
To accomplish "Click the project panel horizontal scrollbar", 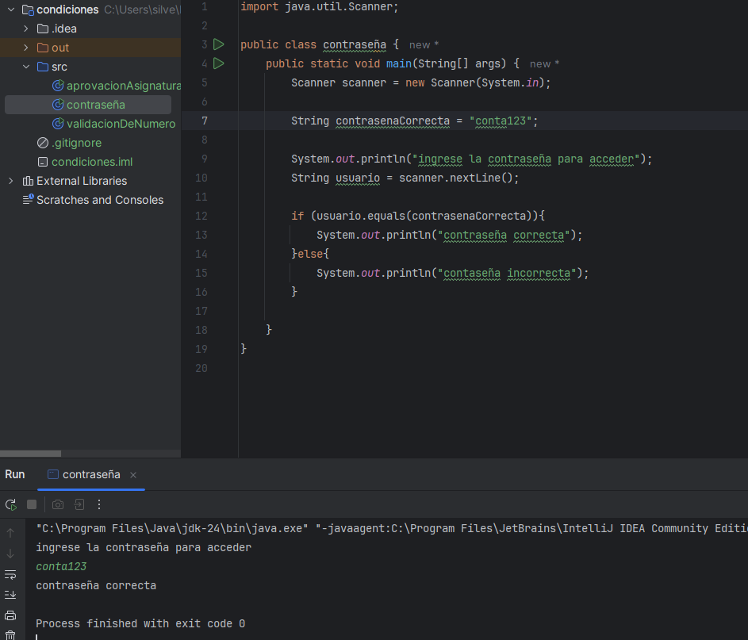I will [30, 454].
